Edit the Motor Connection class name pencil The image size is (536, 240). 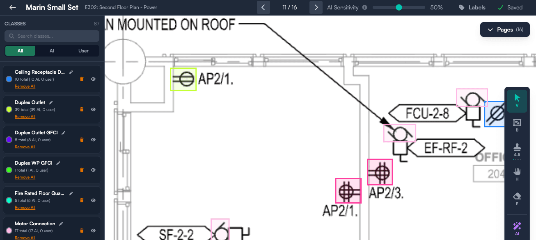[61, 224]
